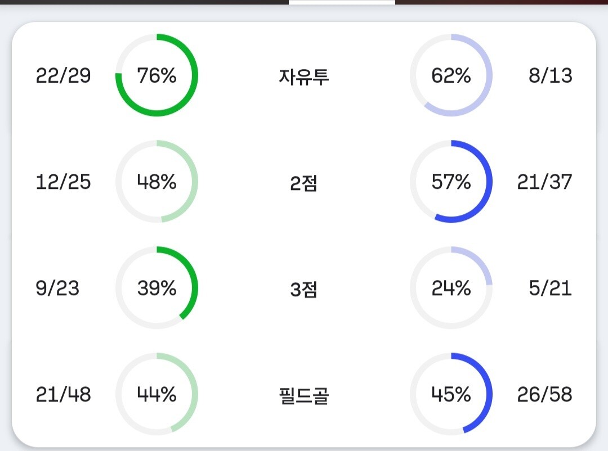Image resolution: width=608 pixels, height=451 pixels.
Task: Click the lavender 24% three-point ring
Action: (x=451, y=288)
